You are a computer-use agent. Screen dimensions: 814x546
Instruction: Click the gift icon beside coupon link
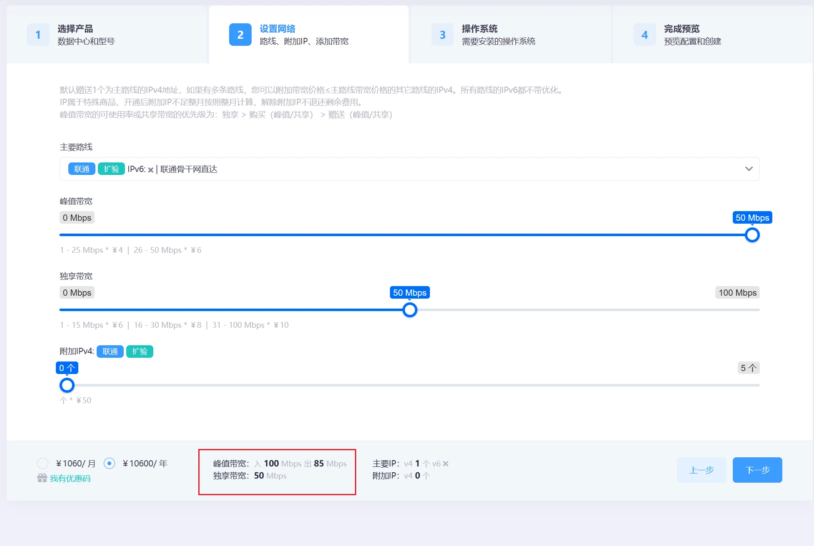coord(42,478)
